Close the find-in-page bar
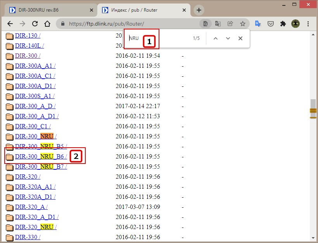The image size is (318, 243). point(240,38)
